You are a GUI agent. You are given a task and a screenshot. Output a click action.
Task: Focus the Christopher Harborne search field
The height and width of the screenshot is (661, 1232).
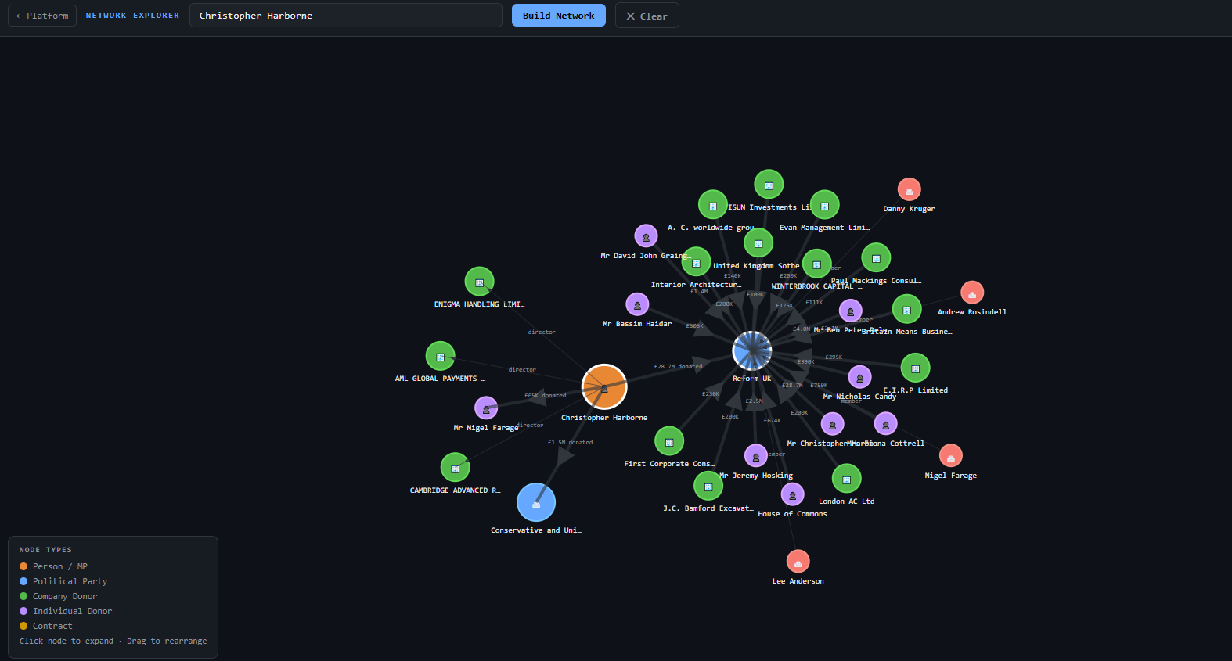[x=346, y=16]
